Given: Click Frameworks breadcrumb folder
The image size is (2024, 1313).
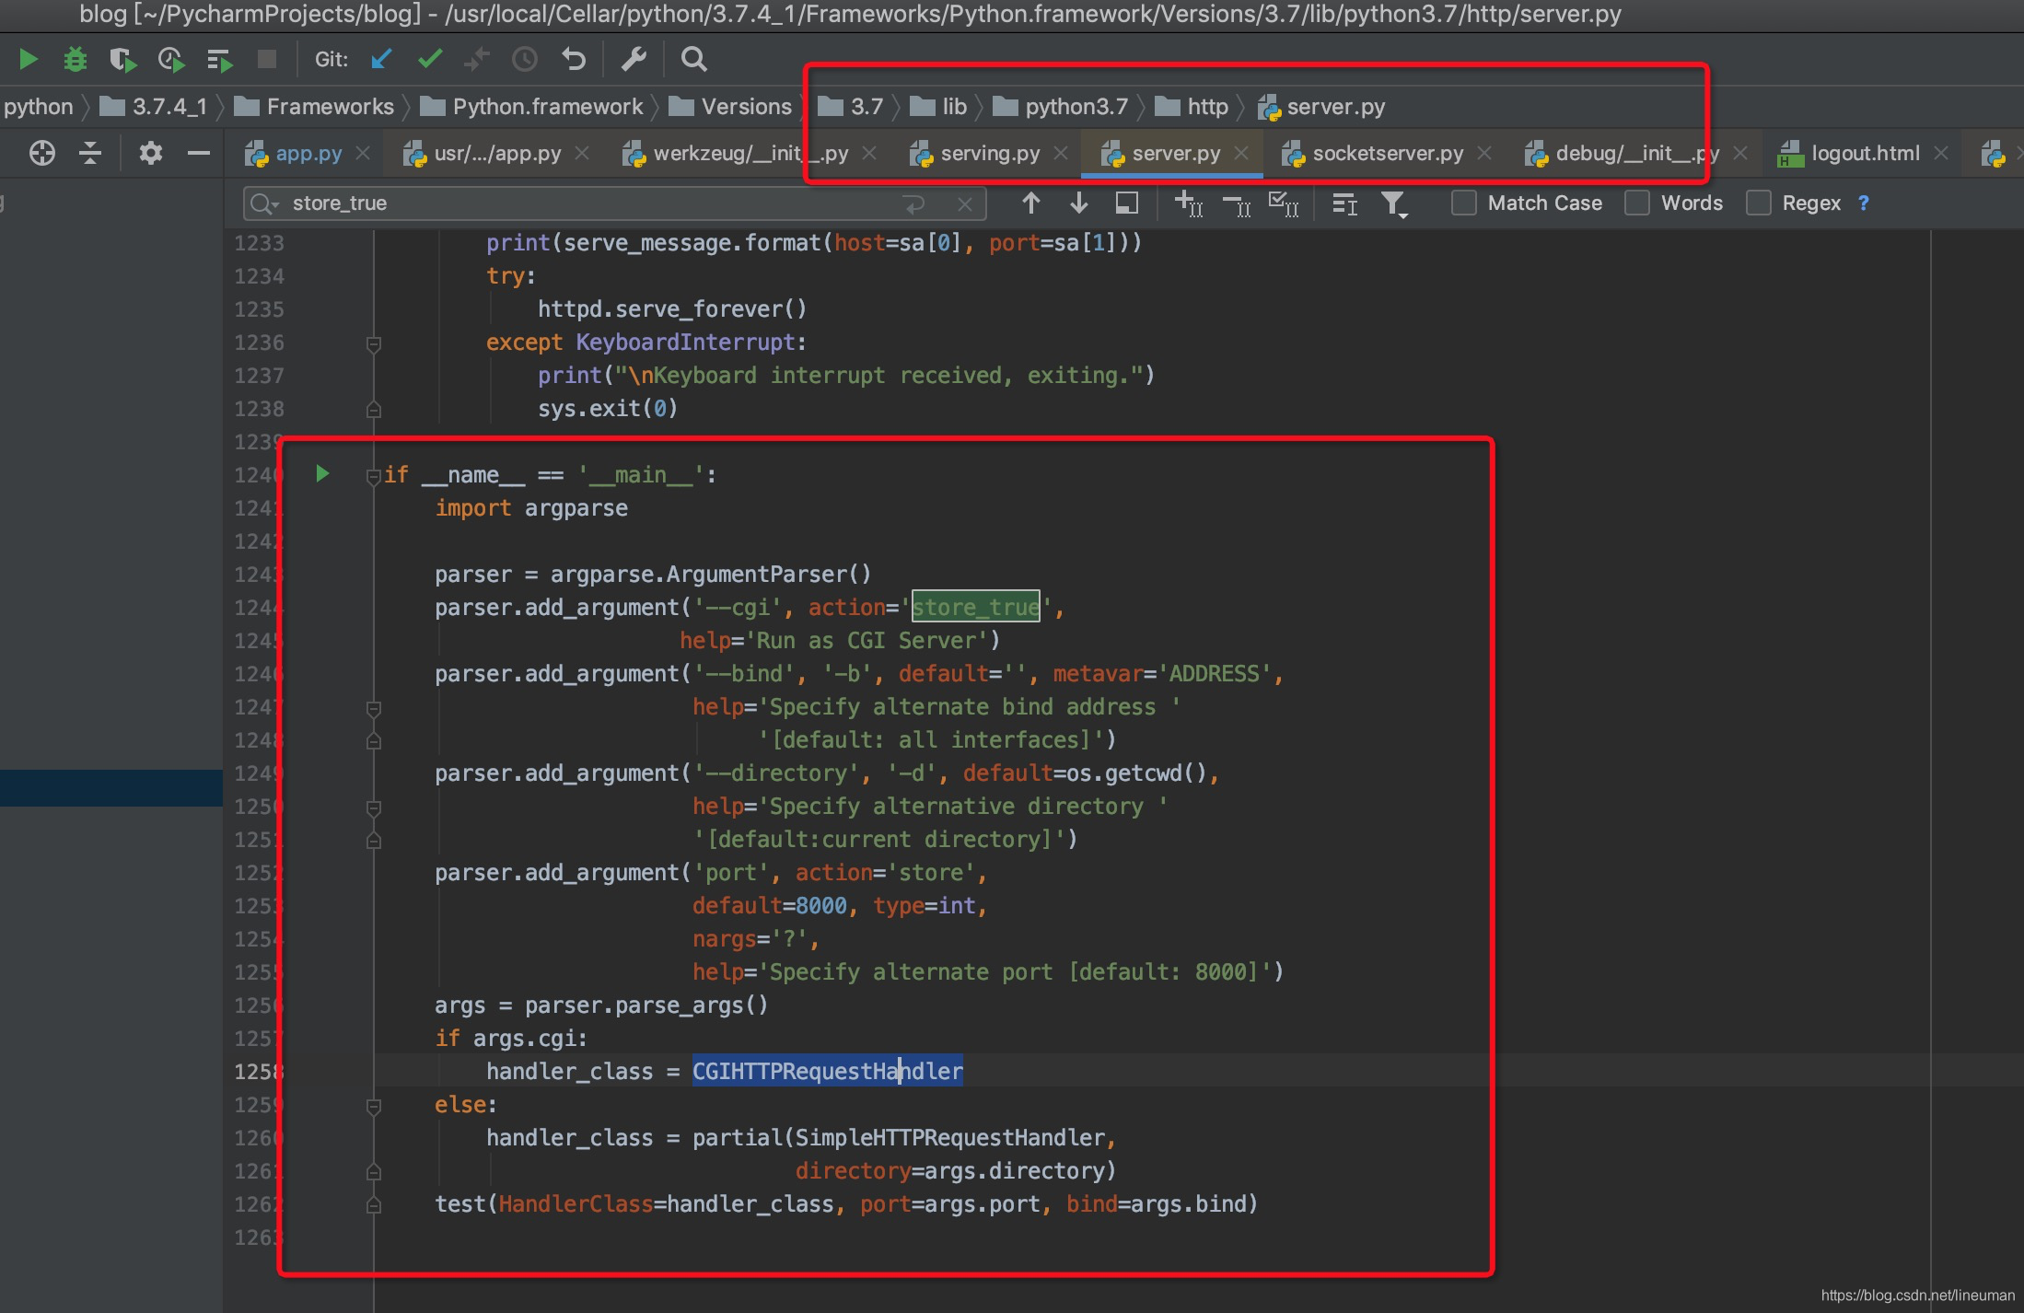Looking at the screenshot, I should [314, 107].
